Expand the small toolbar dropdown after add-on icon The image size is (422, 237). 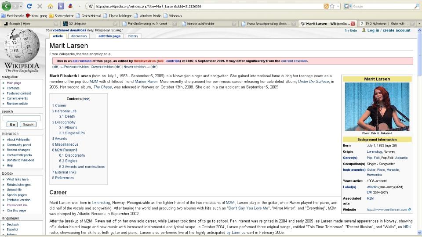[x=80, y=6]
